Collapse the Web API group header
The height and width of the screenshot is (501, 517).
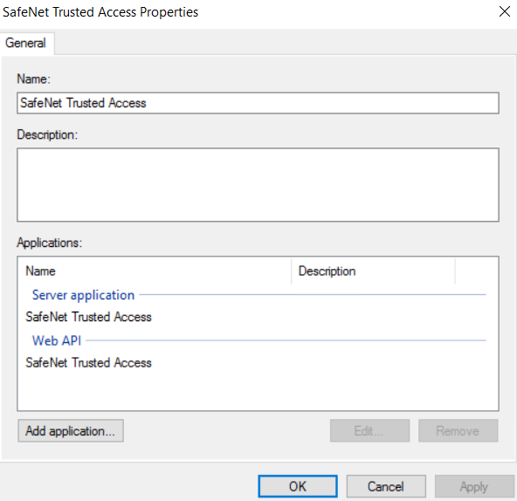click(57, 340)
